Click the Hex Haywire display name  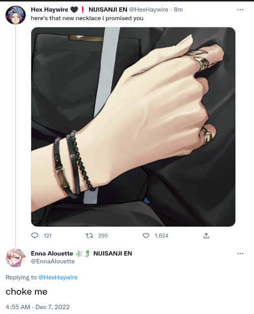click(x=50, y=10)
